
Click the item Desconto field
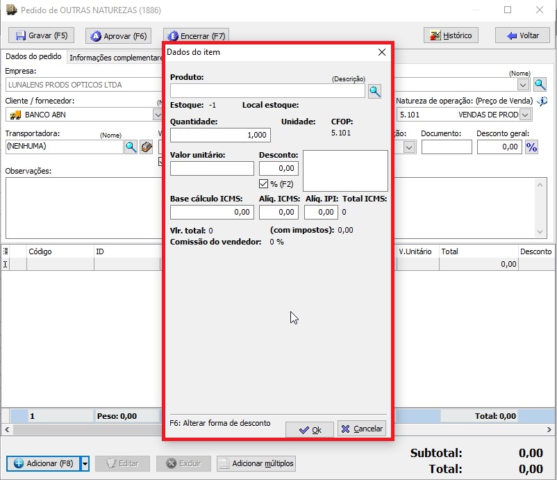278,168
